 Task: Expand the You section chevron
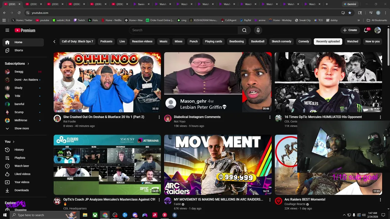tap(14, 141)
